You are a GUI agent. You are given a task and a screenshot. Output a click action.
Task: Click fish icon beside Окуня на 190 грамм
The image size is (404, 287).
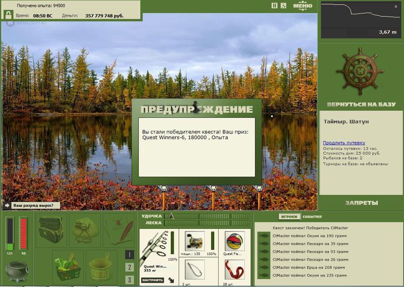(x=263, y=235)
